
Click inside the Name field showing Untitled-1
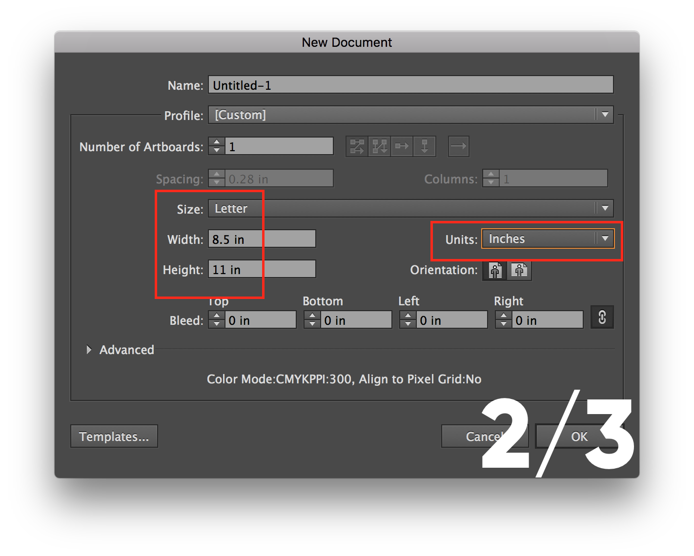(410, 84)
